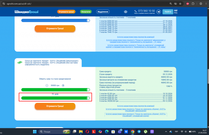The height and width of the screenshot is (135, 209).
Task: Toggle accessibility eye icon in site header
Action: click(x=125, y=12)
